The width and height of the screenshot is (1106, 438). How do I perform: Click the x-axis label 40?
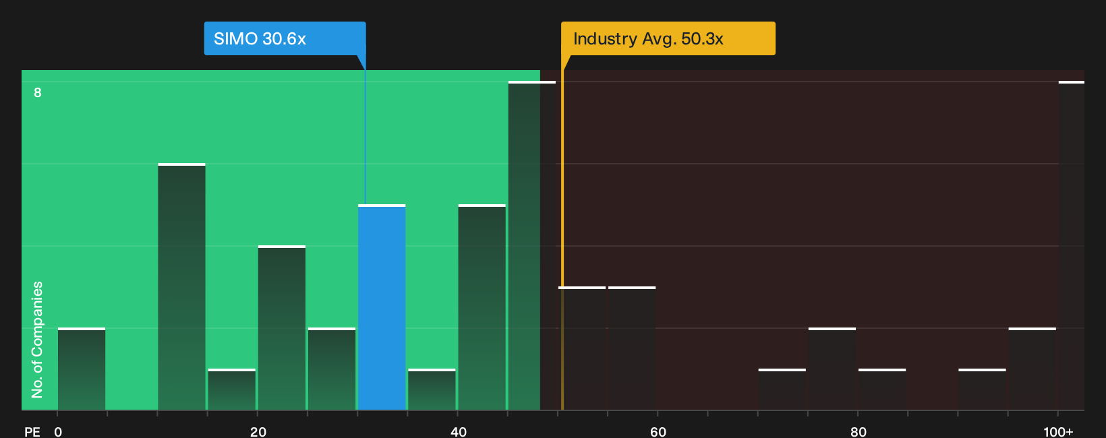[459, 431]
